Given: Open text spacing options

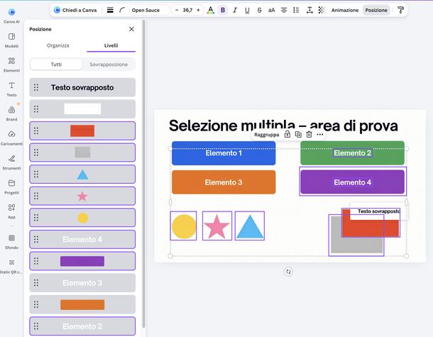Looking at the screenshot, I should (x=309, y=10).
